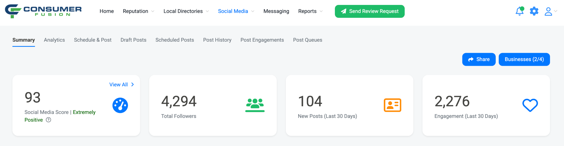Image resolution: width=564 pixels, height=146 pixels.
Task: Click the social media score gauge icon
Action: point(120,105)
